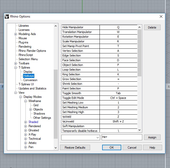Select the Soft Manipulation row
The width and height of the screenshot is (170, 168).
100,126
